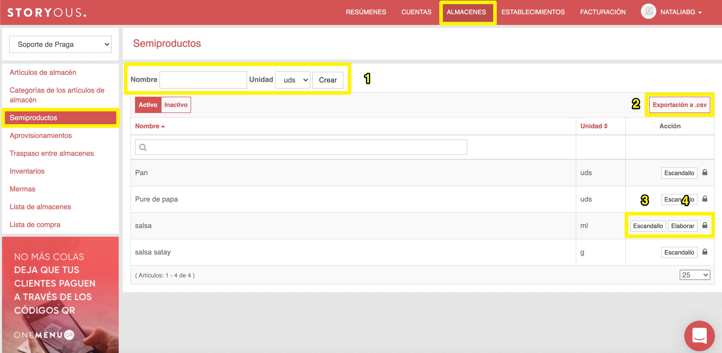Click the Crear button
This screenshot has width=722, height=353.
click(328, 80)
